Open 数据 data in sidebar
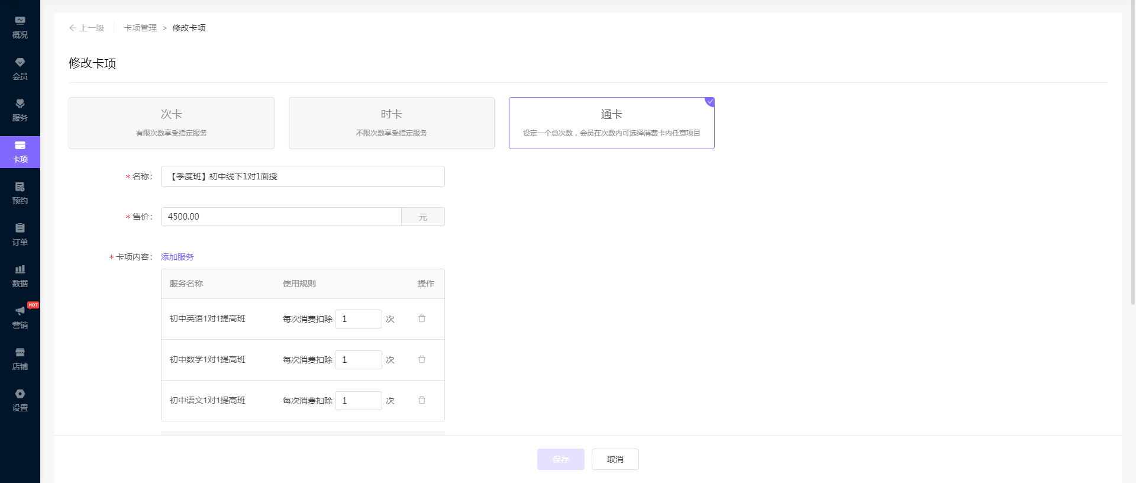1136x483 pixels. pos(20,276)
